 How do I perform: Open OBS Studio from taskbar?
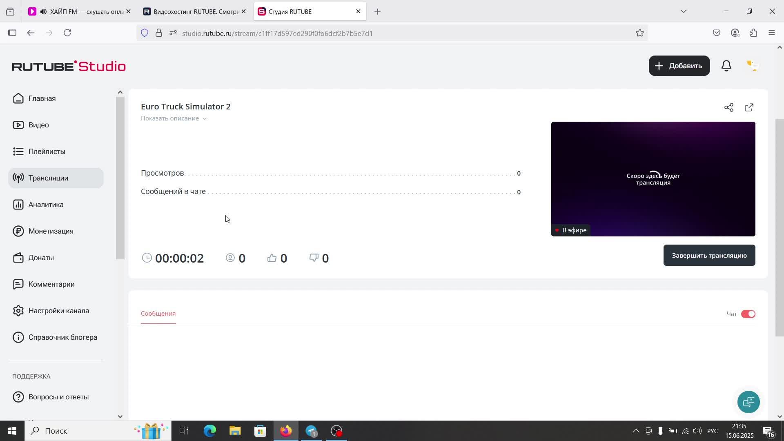click(336, 431)
